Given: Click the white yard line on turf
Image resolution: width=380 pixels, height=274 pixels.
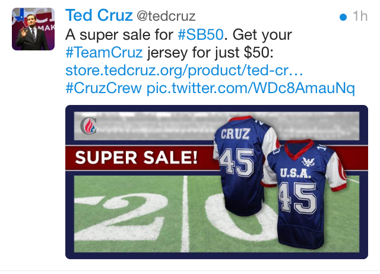Looking at the screenshot, I should coord(185,214).
